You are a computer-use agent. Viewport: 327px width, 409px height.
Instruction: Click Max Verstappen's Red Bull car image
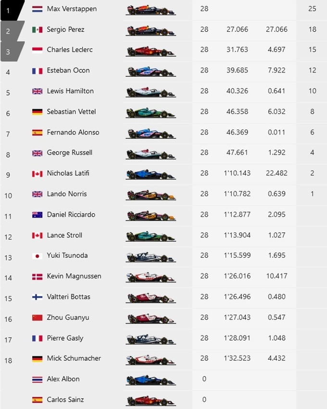(151, 10)
